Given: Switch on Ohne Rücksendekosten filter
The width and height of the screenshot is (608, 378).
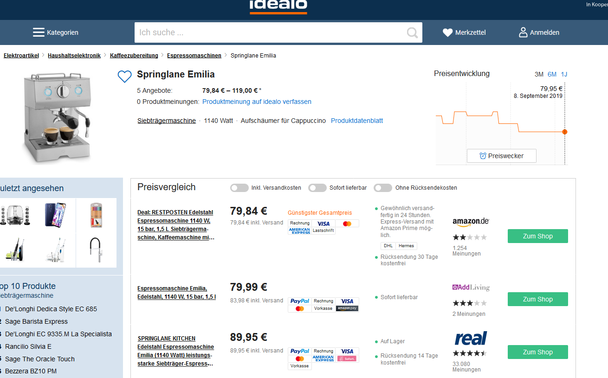Looking at the screenshot, I should (x=383, y=188).
